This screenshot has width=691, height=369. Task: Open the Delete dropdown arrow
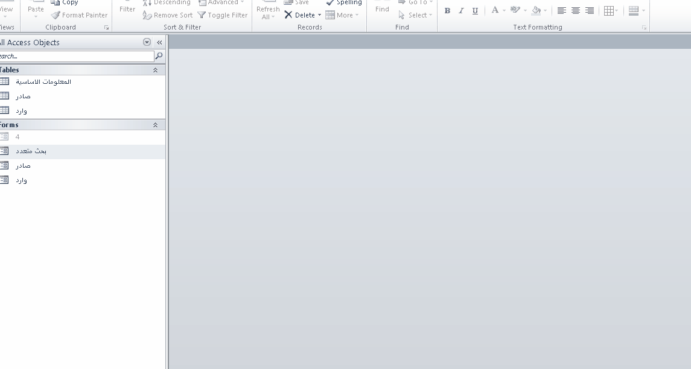[319, 15]
